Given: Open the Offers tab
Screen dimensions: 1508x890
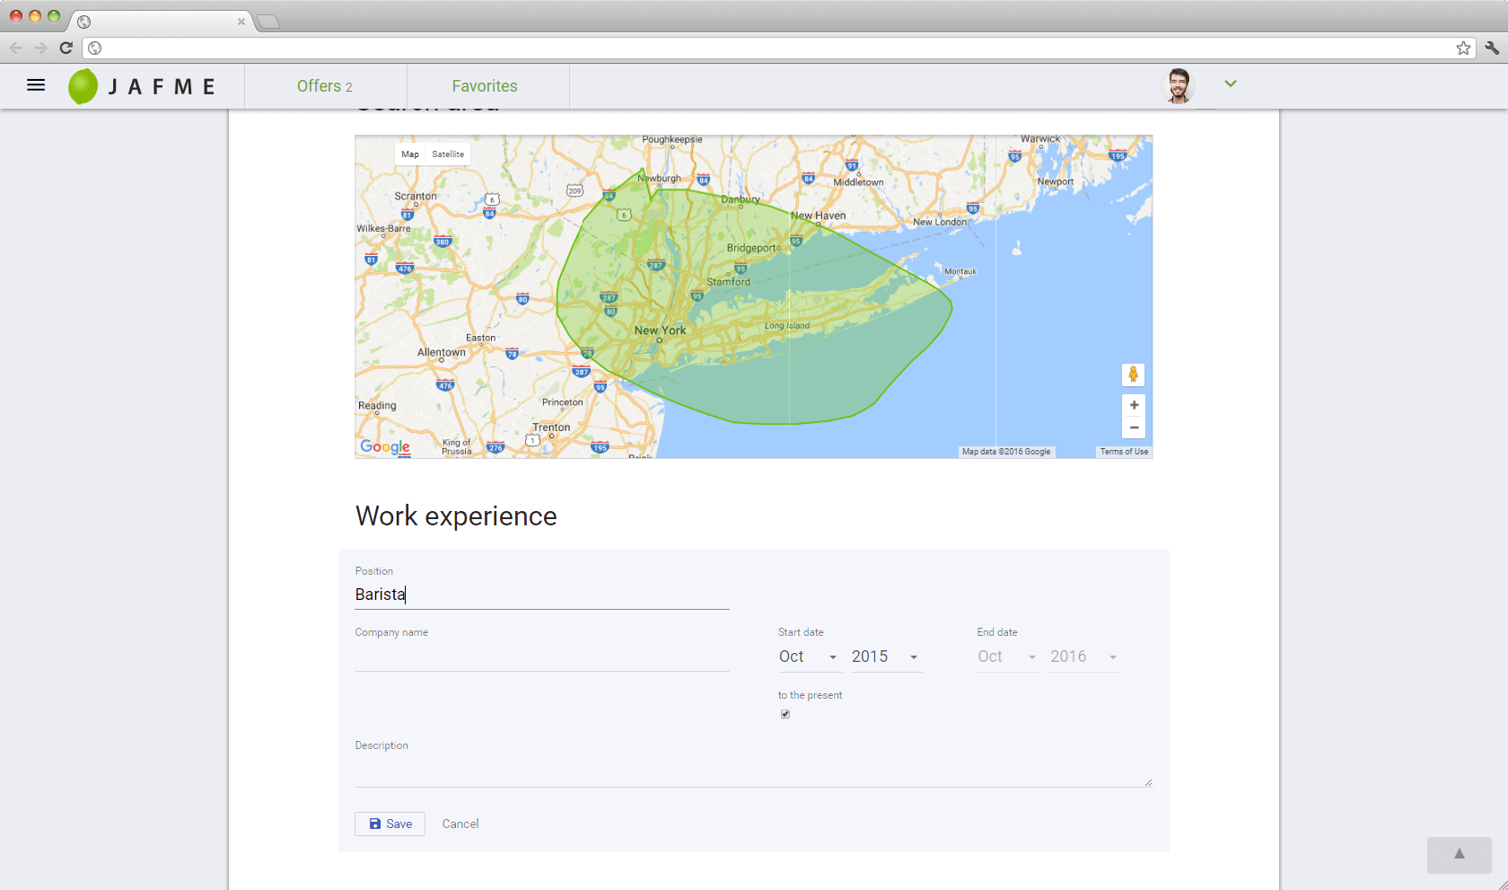Looking at the screenshot, I should coord(325,86).
